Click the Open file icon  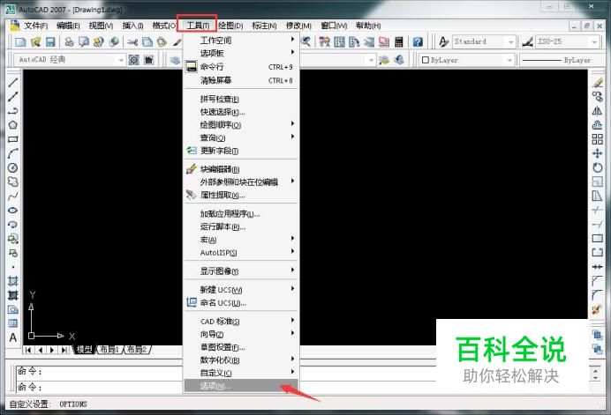click(x=35, y=41)
